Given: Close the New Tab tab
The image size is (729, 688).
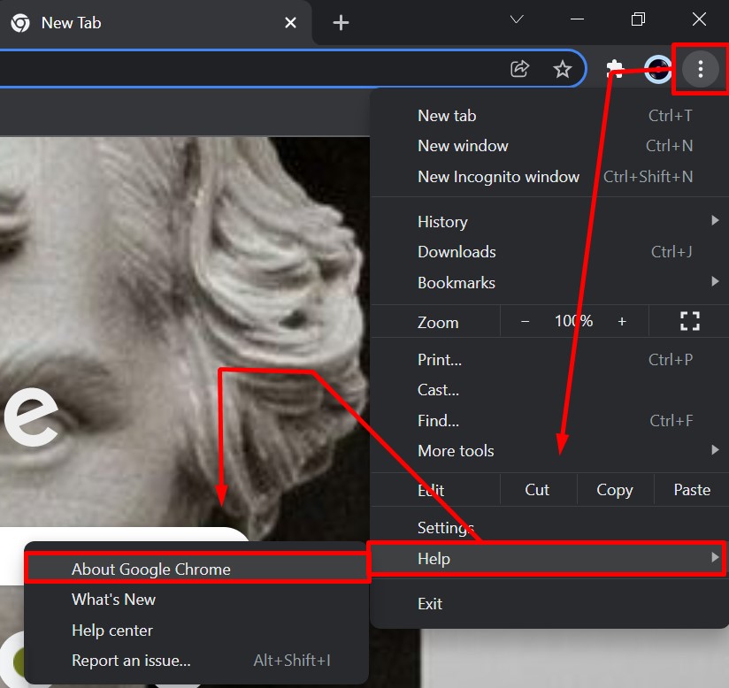Looking at the screenshot, I should tap(290, 23).
